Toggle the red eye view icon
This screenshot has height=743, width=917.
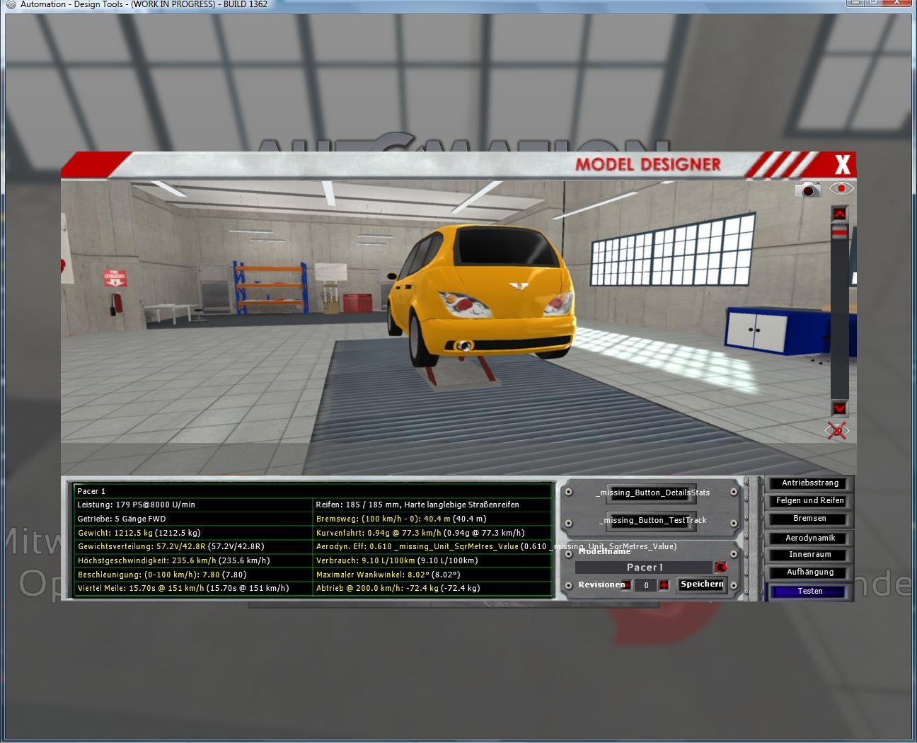[x=841, y=188]
